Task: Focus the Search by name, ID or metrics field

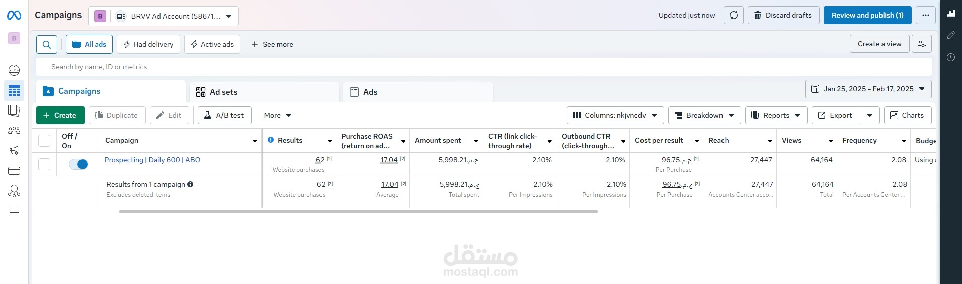Action: tap(484, 67)
